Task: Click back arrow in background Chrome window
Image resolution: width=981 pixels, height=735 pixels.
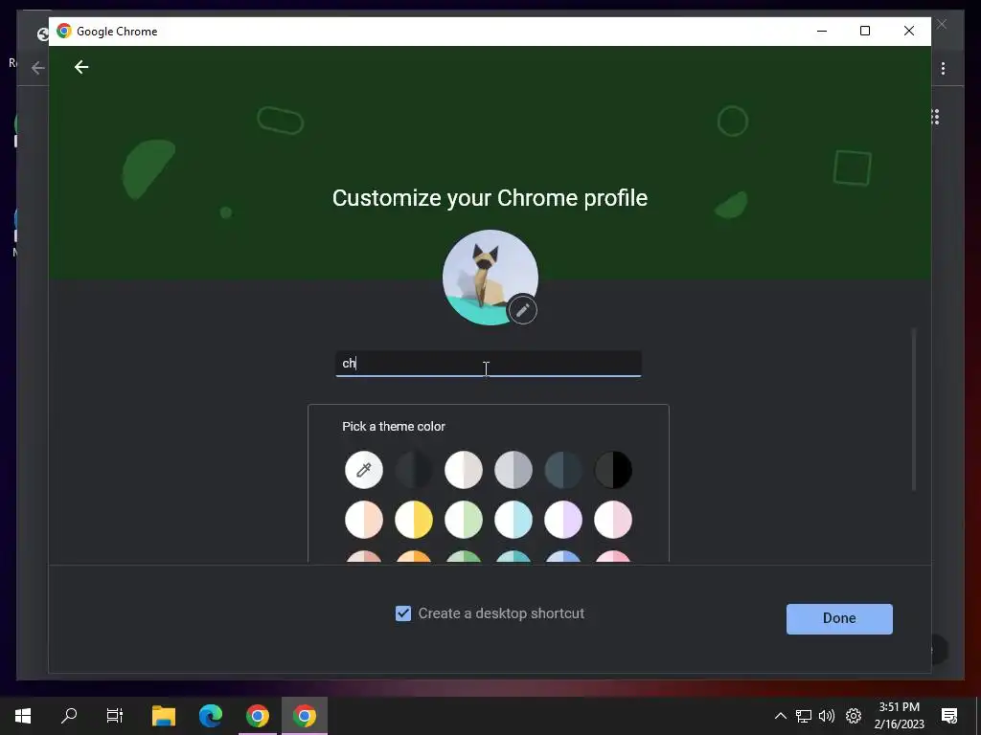Action: (37, 68)
